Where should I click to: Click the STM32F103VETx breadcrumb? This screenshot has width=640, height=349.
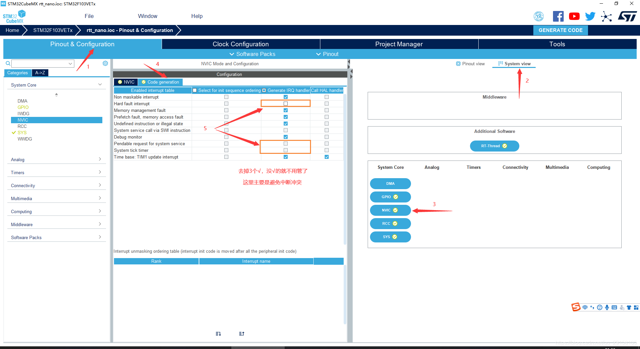pyautogui.click(x=53, y=30)
